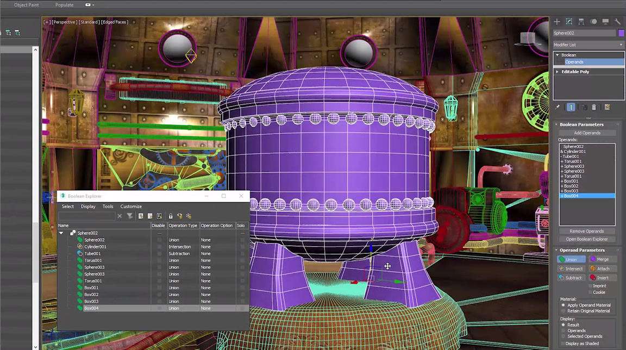The width and height of the screenshot is (626, 350).
Task: Switch to the Object Paint tab
Action: point(26,5)
